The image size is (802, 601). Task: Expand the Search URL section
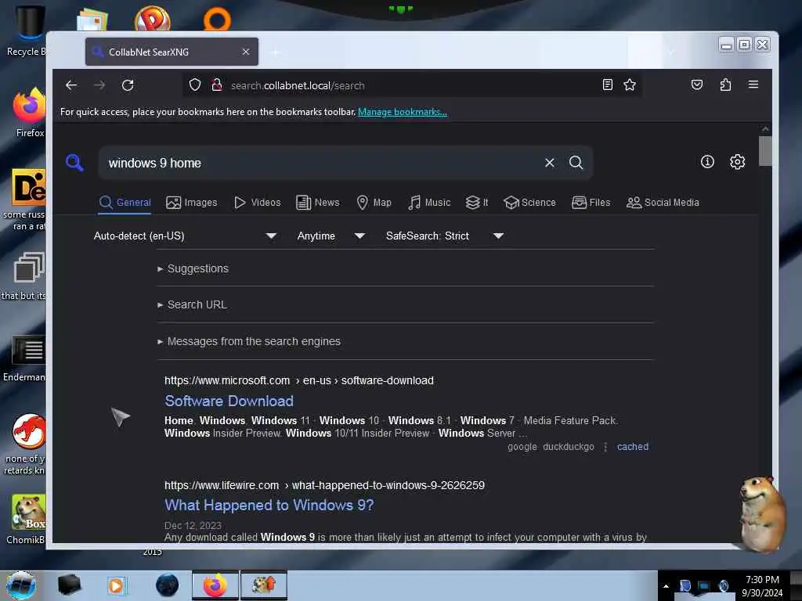coord(193,304)
